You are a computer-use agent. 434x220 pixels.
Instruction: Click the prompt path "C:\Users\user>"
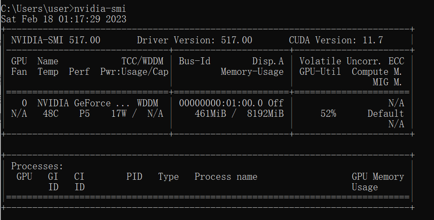click(38, 9)
